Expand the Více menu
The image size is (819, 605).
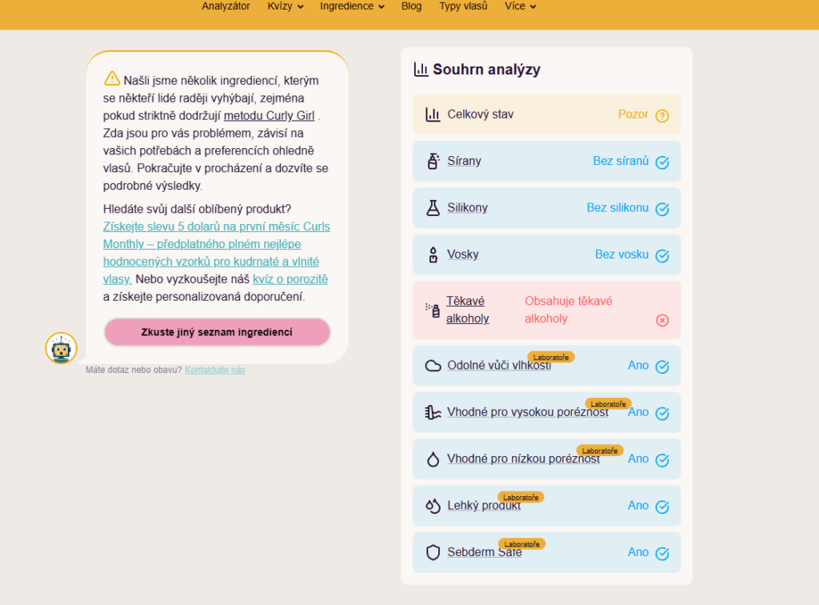[520, 6]
